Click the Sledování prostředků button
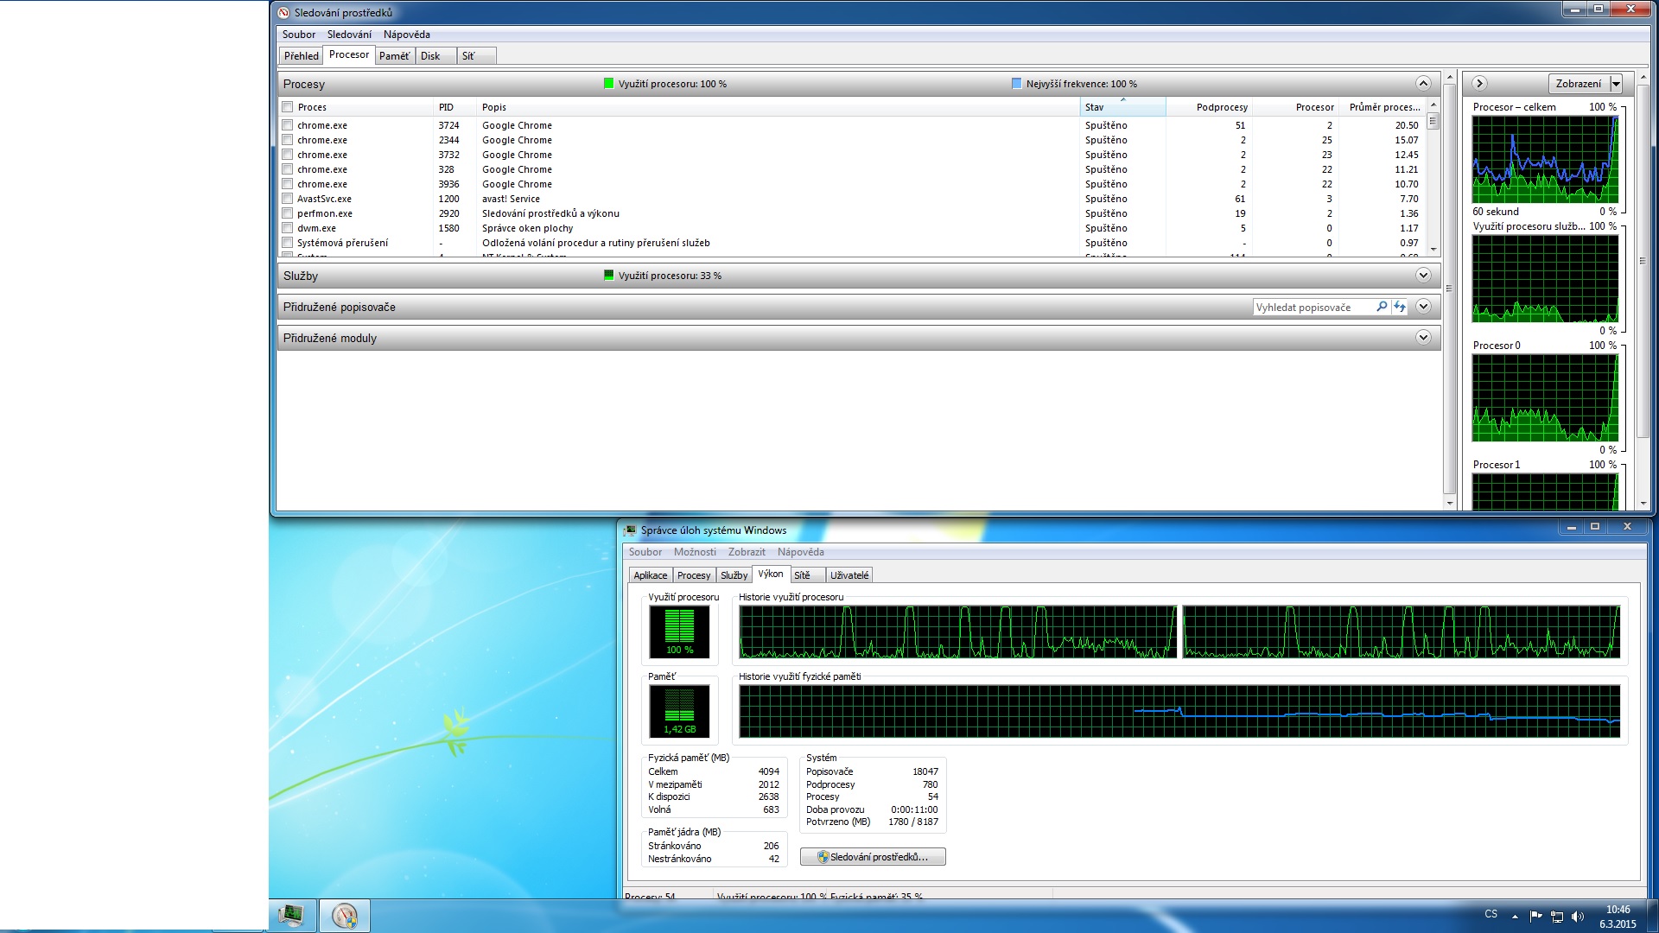Viewport: 1659px width, 933px height. [x=873, y=857]
